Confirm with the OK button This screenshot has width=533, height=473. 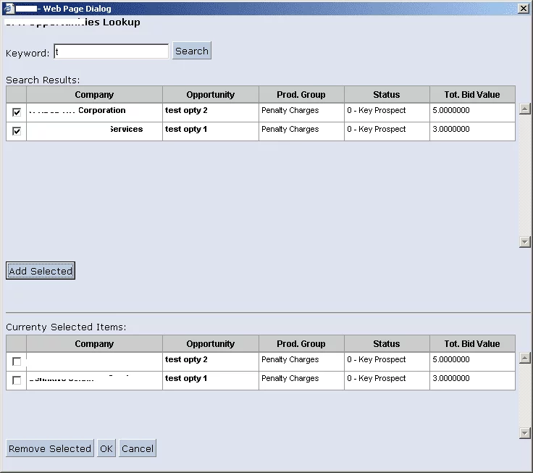point(106,448)
